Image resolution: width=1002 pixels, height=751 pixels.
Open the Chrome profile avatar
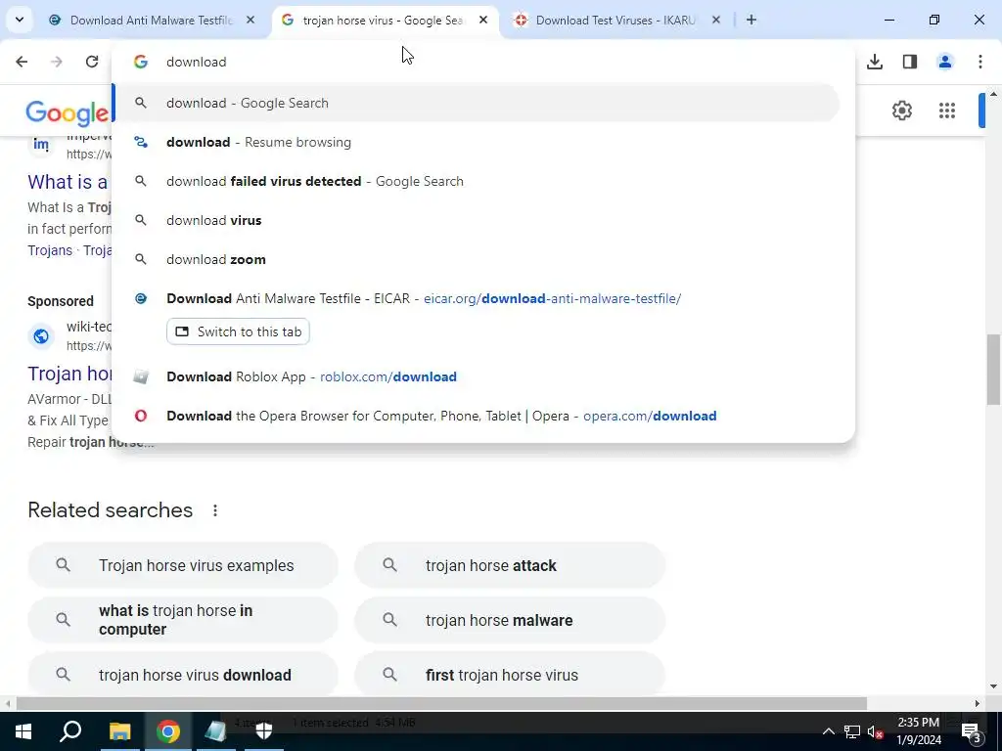[x=945, y=62]
